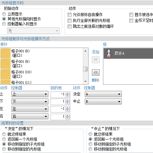Open the 中止 controller dropdown showing B
The height and width of the screenshot is (153, 153).
click(103, 101)
